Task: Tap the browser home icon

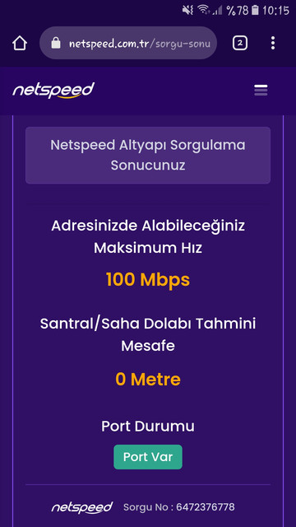Action: [x=20, y=43]
